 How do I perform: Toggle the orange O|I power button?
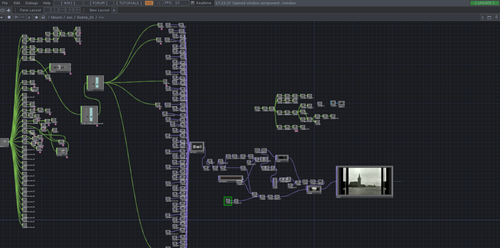[x=149, y=3]
